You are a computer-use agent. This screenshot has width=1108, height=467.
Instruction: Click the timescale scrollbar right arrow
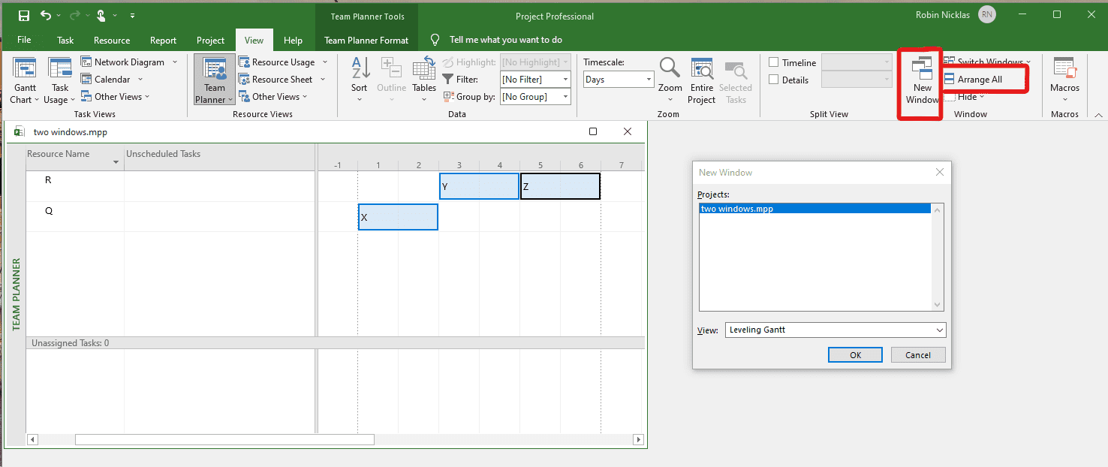coord(639,439)
